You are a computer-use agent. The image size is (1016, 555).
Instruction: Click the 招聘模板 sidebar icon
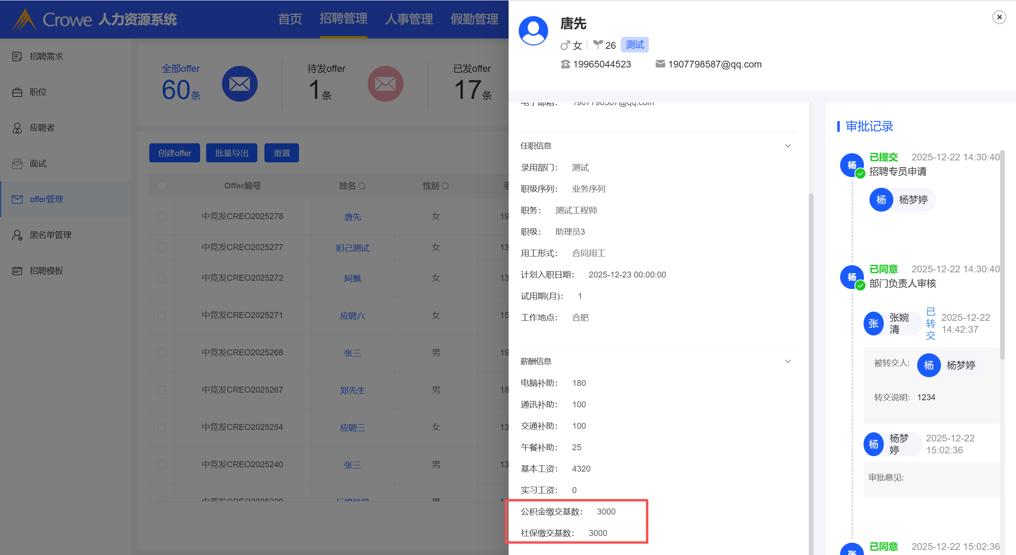(17, 271)
